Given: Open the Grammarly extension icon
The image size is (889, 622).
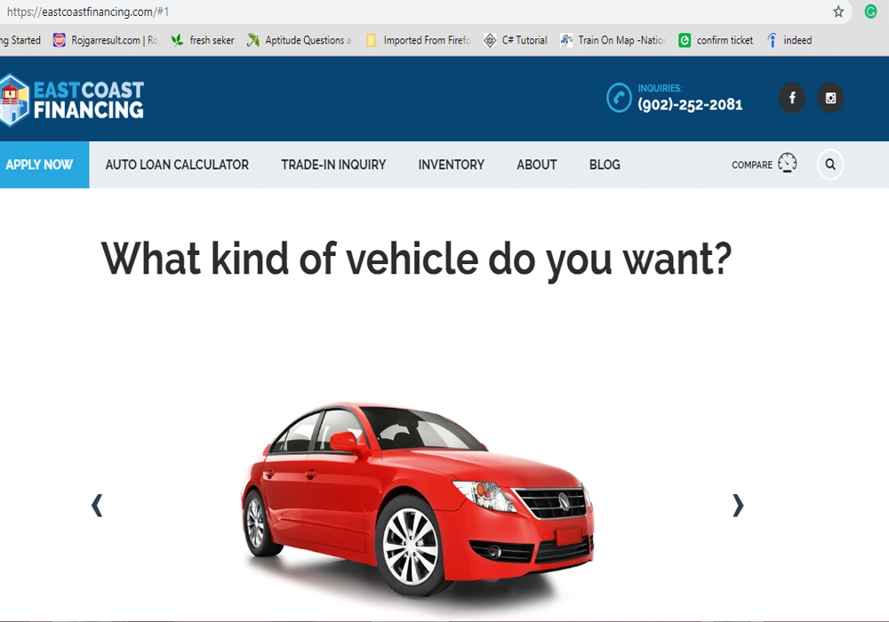Looking at the screenshot, I should tap(870, 12).
